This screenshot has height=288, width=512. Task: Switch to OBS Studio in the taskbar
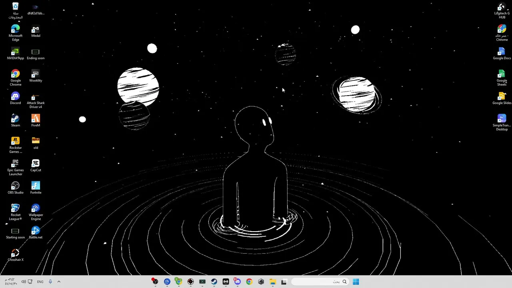click(x=155, y=282)
